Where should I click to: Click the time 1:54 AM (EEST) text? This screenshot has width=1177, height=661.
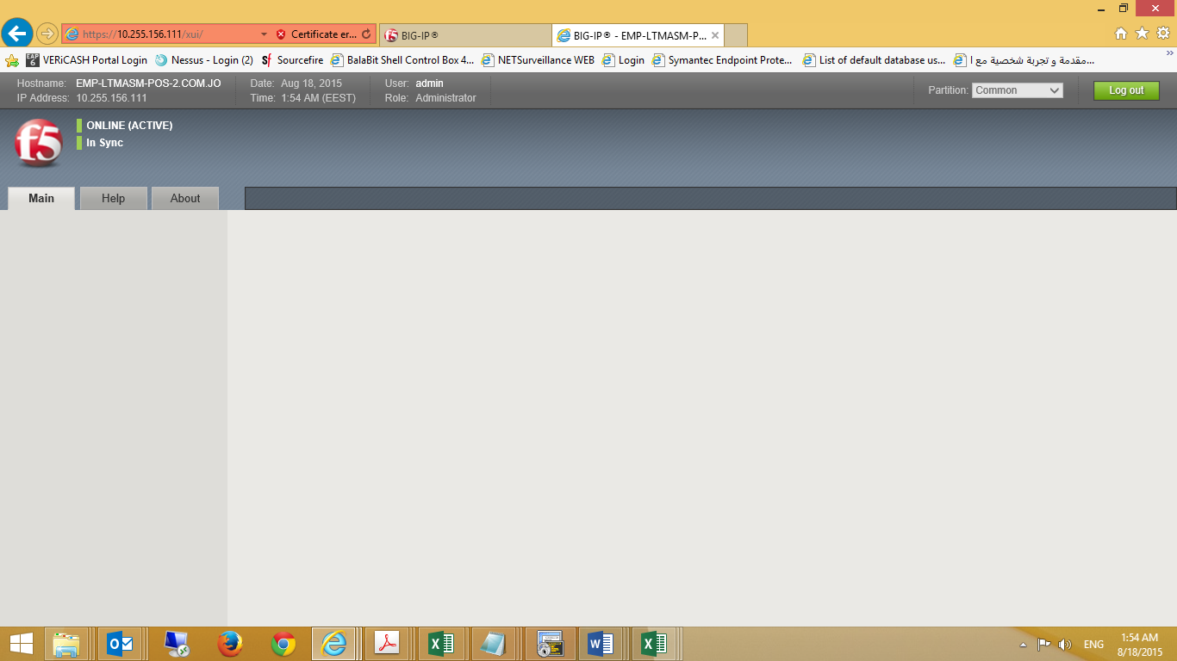pos(318,98)
